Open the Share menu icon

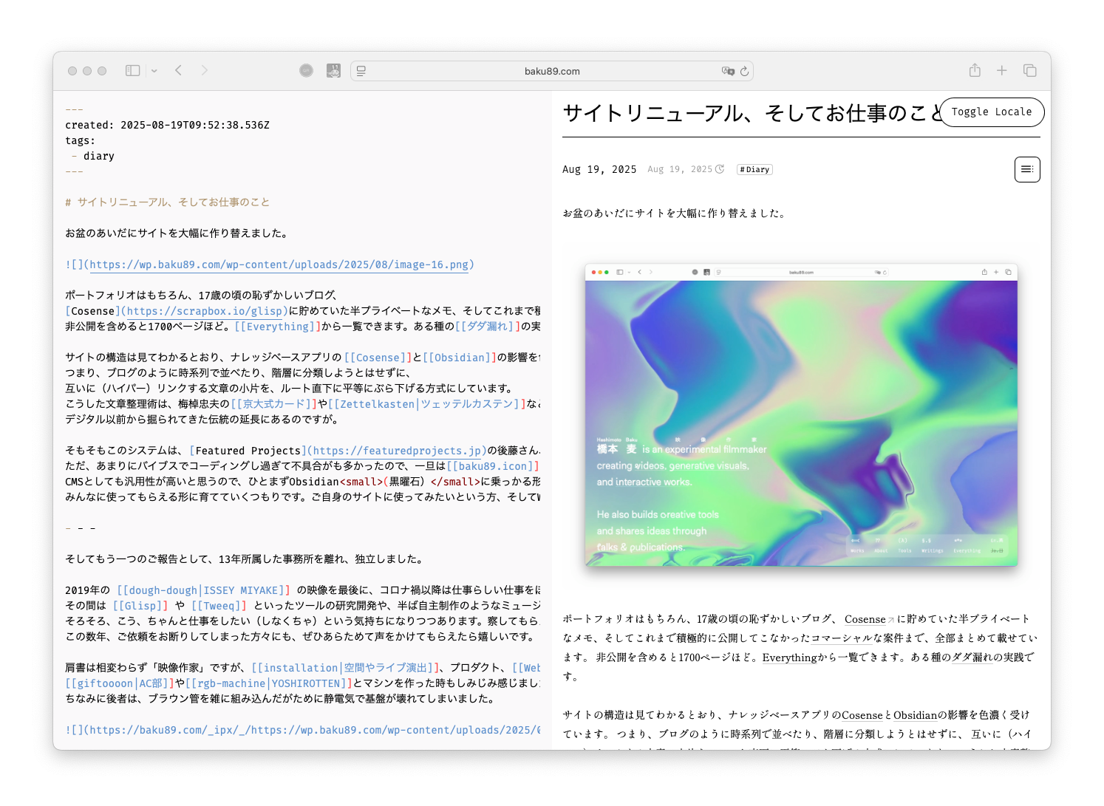click(x=975, y=71)
